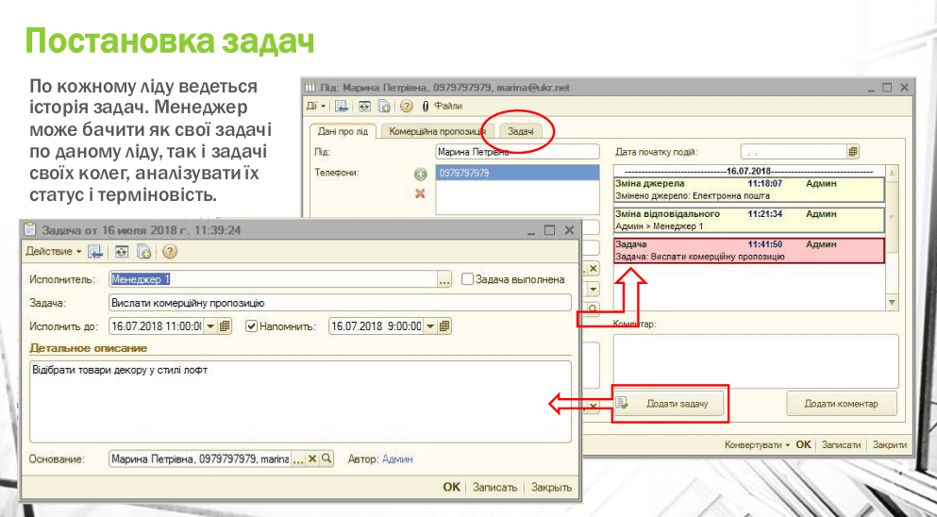
Task: Expand Исполнить до date dropdown arrow
Action: point(210,326)
